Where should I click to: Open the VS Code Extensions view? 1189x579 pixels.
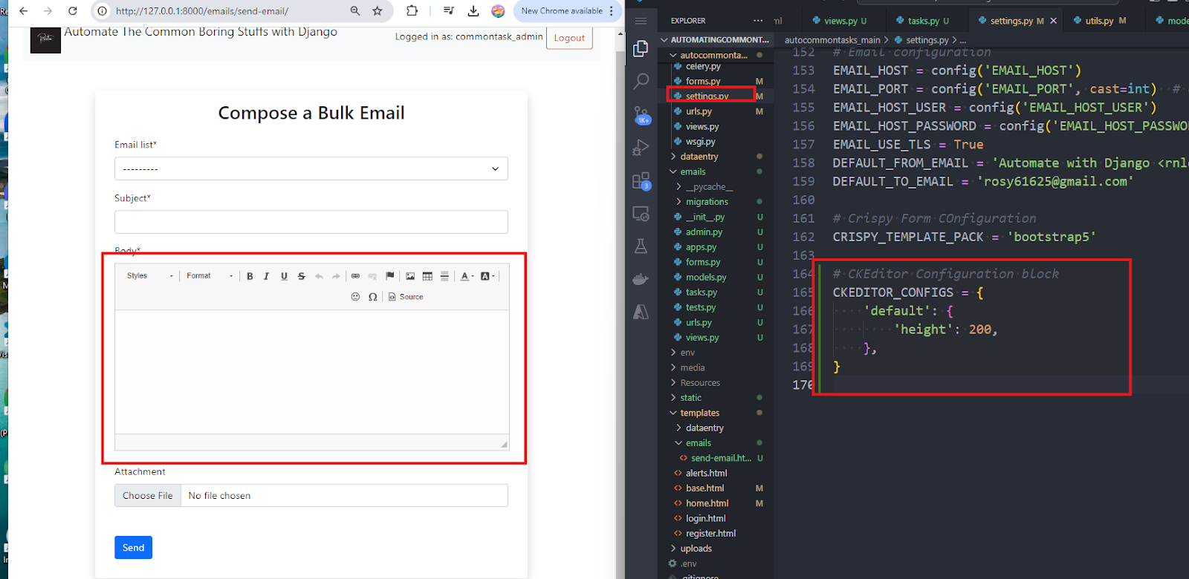[x=641, y=180]
